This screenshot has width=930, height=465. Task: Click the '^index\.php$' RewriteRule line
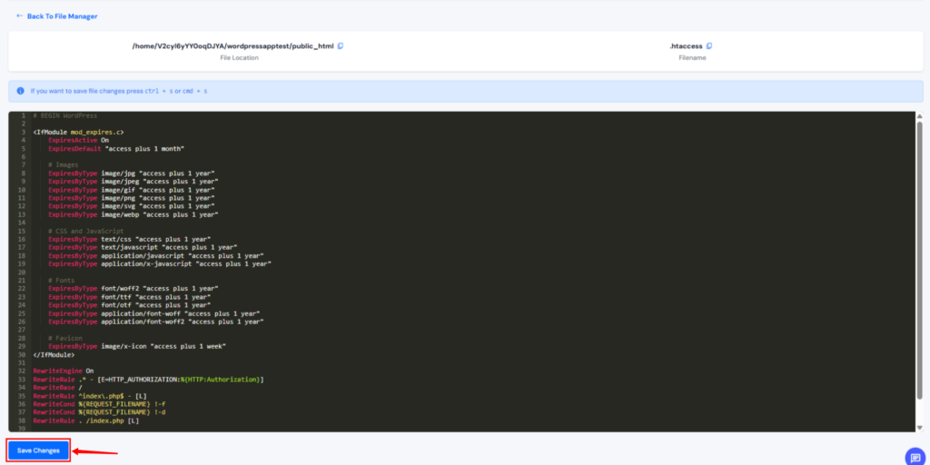coord(90,396)
